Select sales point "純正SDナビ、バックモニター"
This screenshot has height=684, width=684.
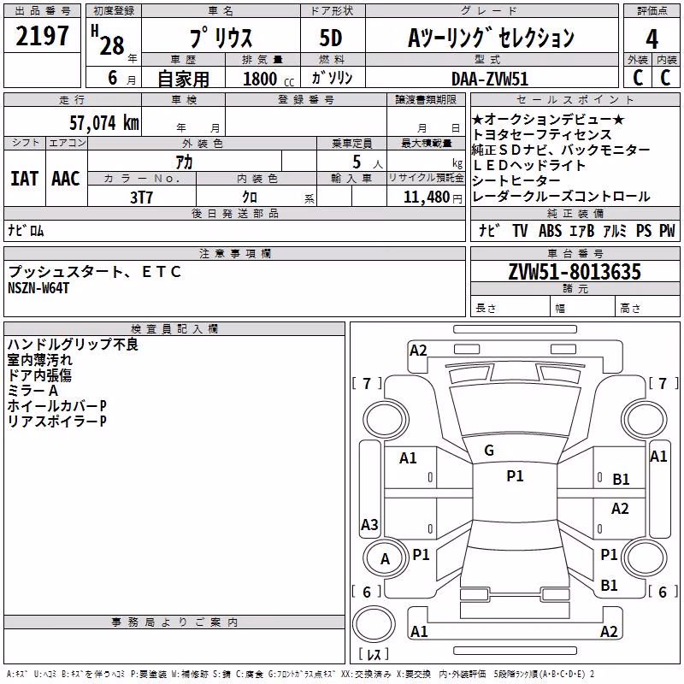[561, 150]
